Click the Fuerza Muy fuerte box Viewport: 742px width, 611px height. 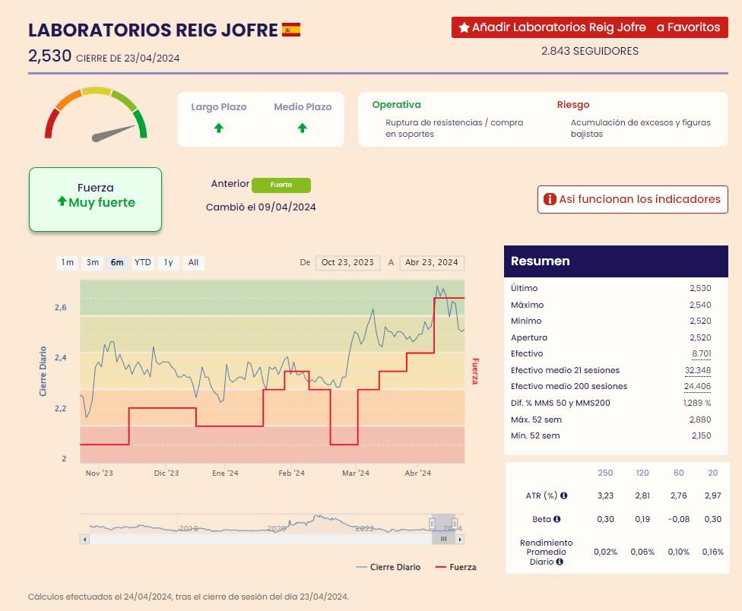(x=95, y=199)
